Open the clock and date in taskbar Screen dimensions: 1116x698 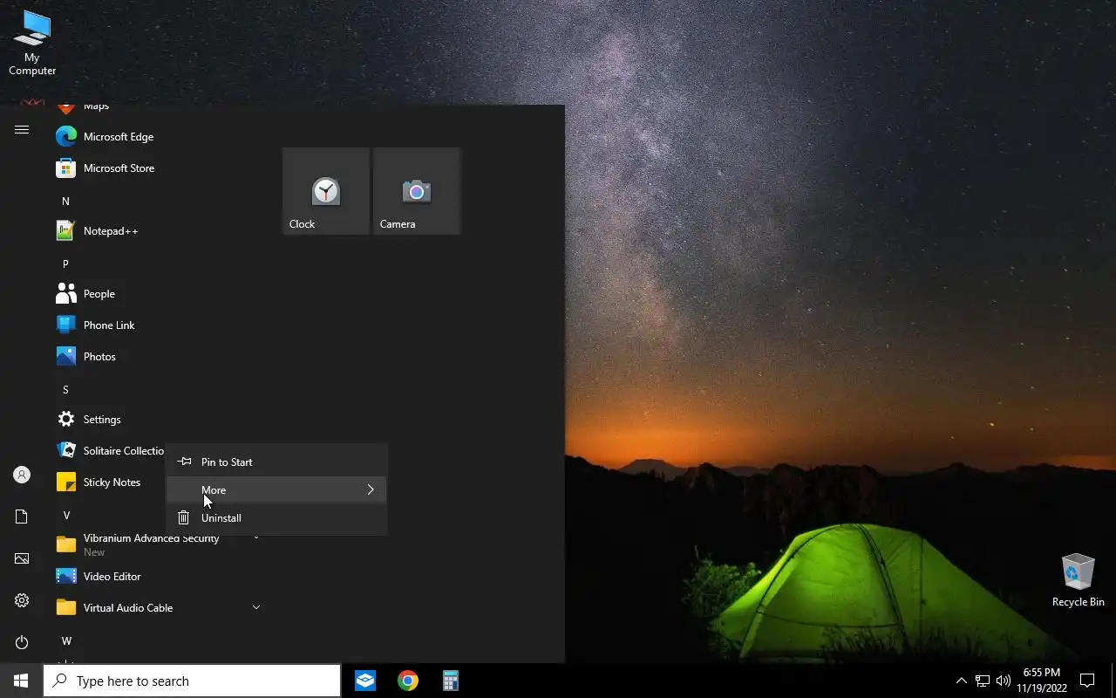pyautogui.click(x=1041, y=681)
